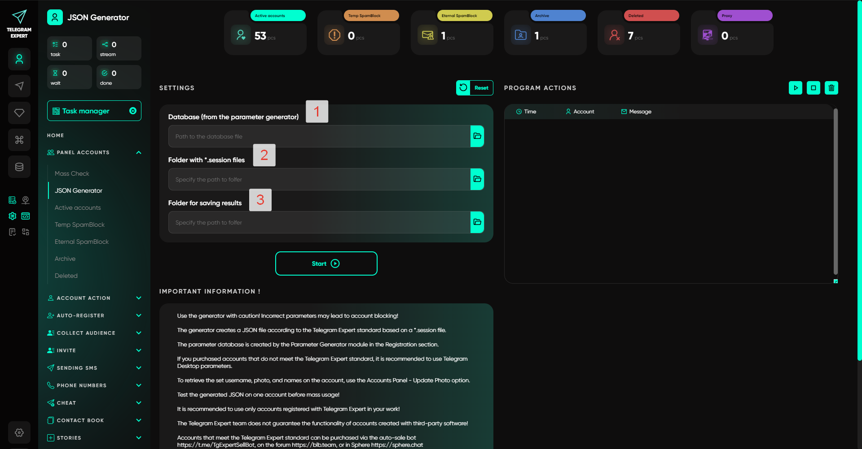Open settings gear at sidebar bottom
Image resolution: width=862 pixels, height=449 pixels.
(x=19, y=432)
